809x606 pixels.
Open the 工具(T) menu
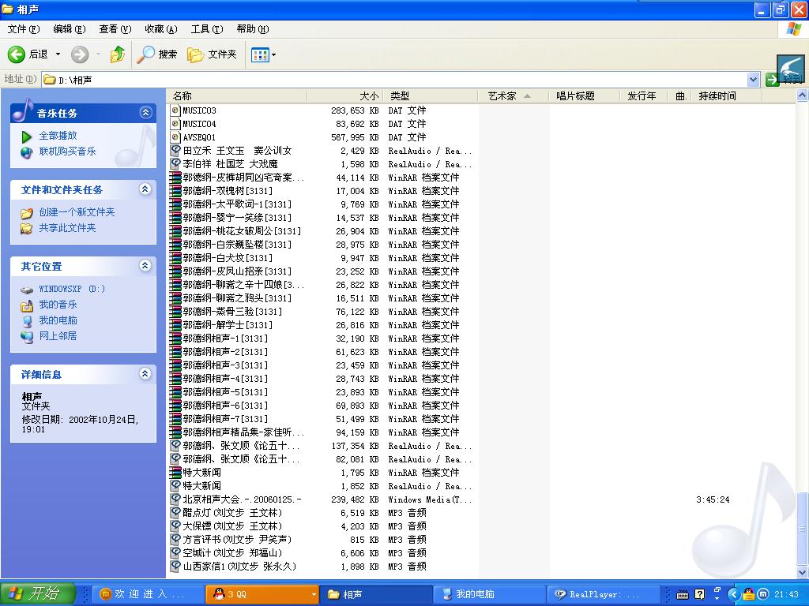[x=206, y=29]
